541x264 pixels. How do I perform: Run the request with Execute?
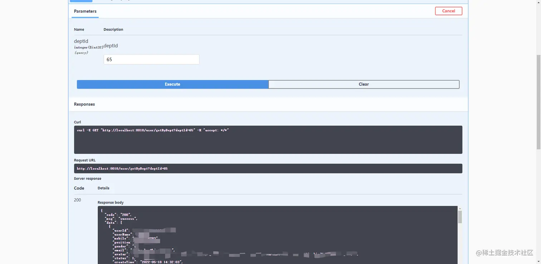172,84
